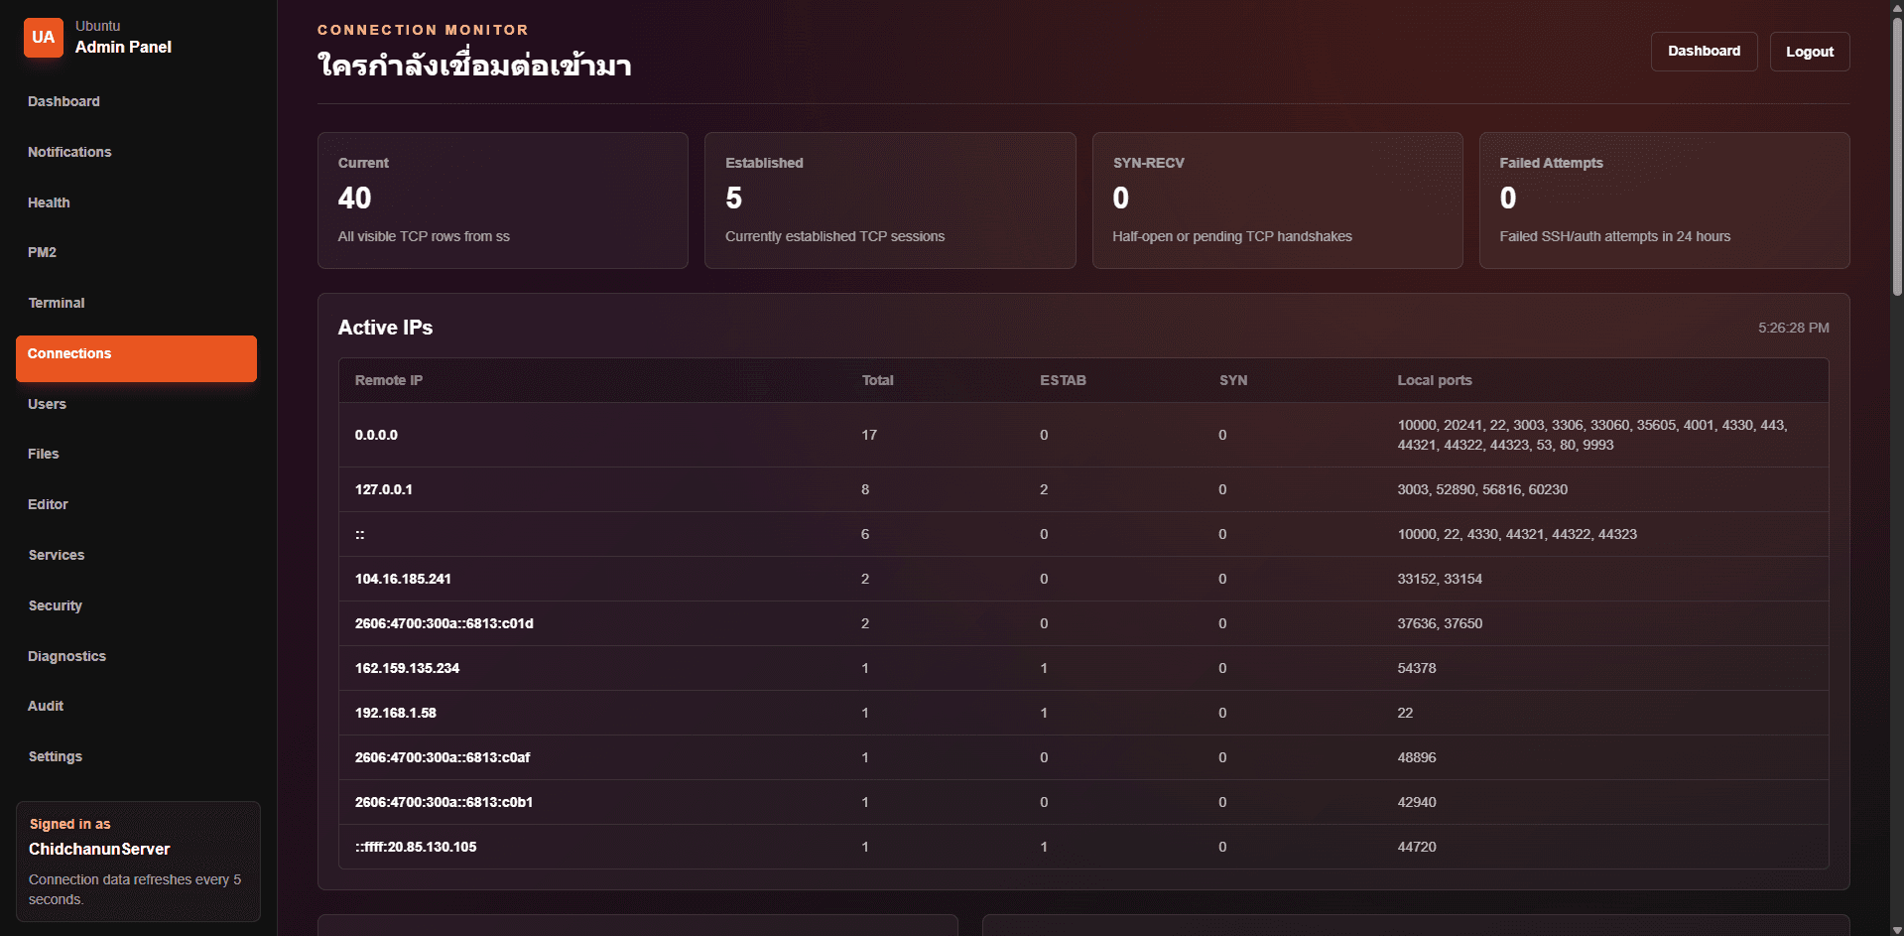1904x936 pixels.
Task: Open the Users page
Action: (47, 404)
